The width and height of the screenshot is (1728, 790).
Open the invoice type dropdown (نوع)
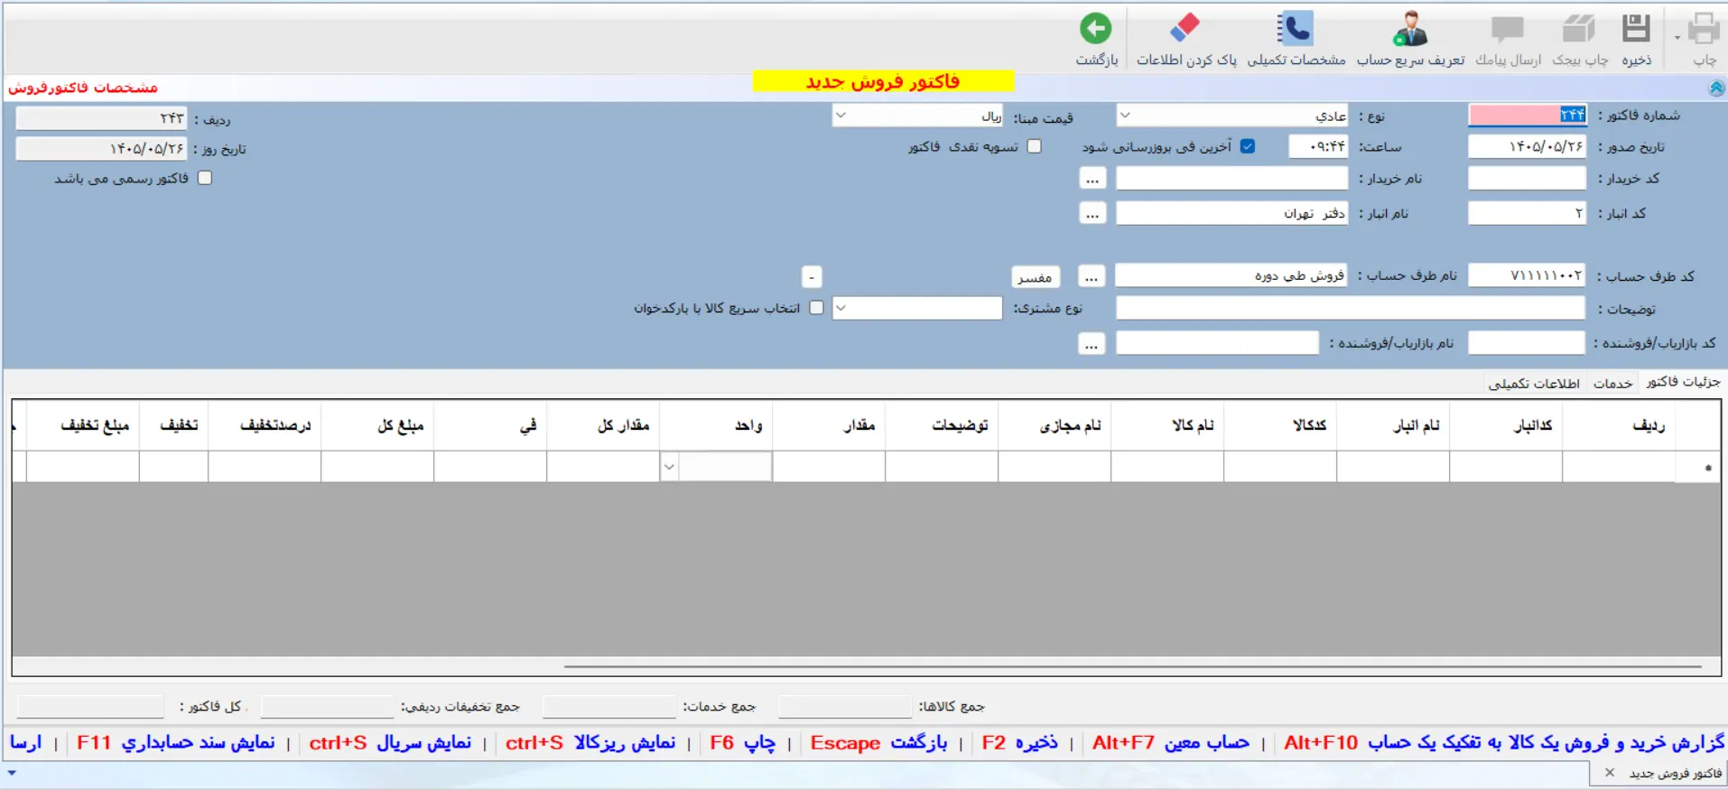(x=1125, y=116)
